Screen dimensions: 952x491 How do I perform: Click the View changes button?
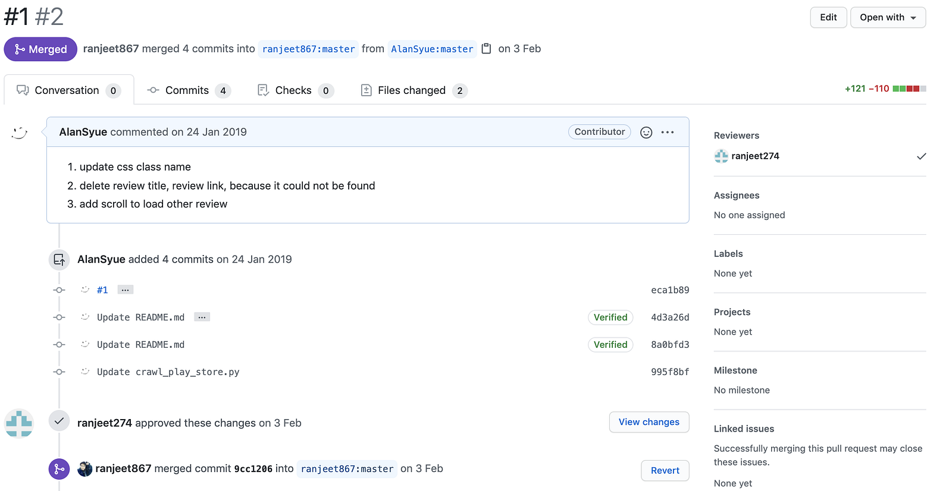[x=649, y=422]
